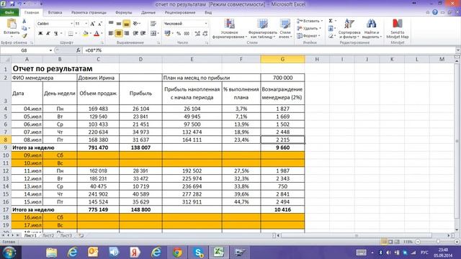The image size is (461, 259).
Task: Open the Вид ribbon tab
Action: (x=208, y=13)
